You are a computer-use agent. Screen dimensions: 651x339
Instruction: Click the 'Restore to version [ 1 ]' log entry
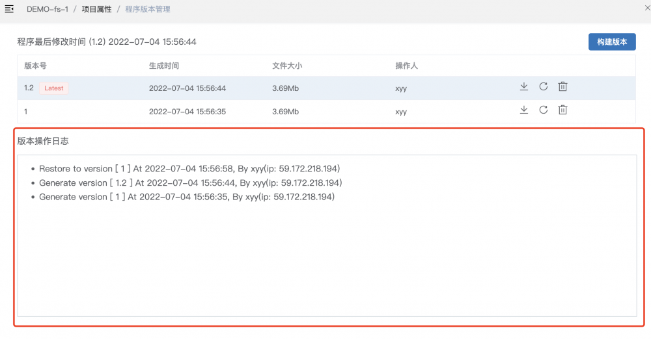189,169
